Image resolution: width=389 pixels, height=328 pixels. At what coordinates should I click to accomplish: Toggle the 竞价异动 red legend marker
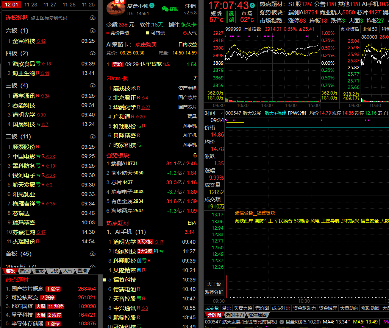[108, 33]
